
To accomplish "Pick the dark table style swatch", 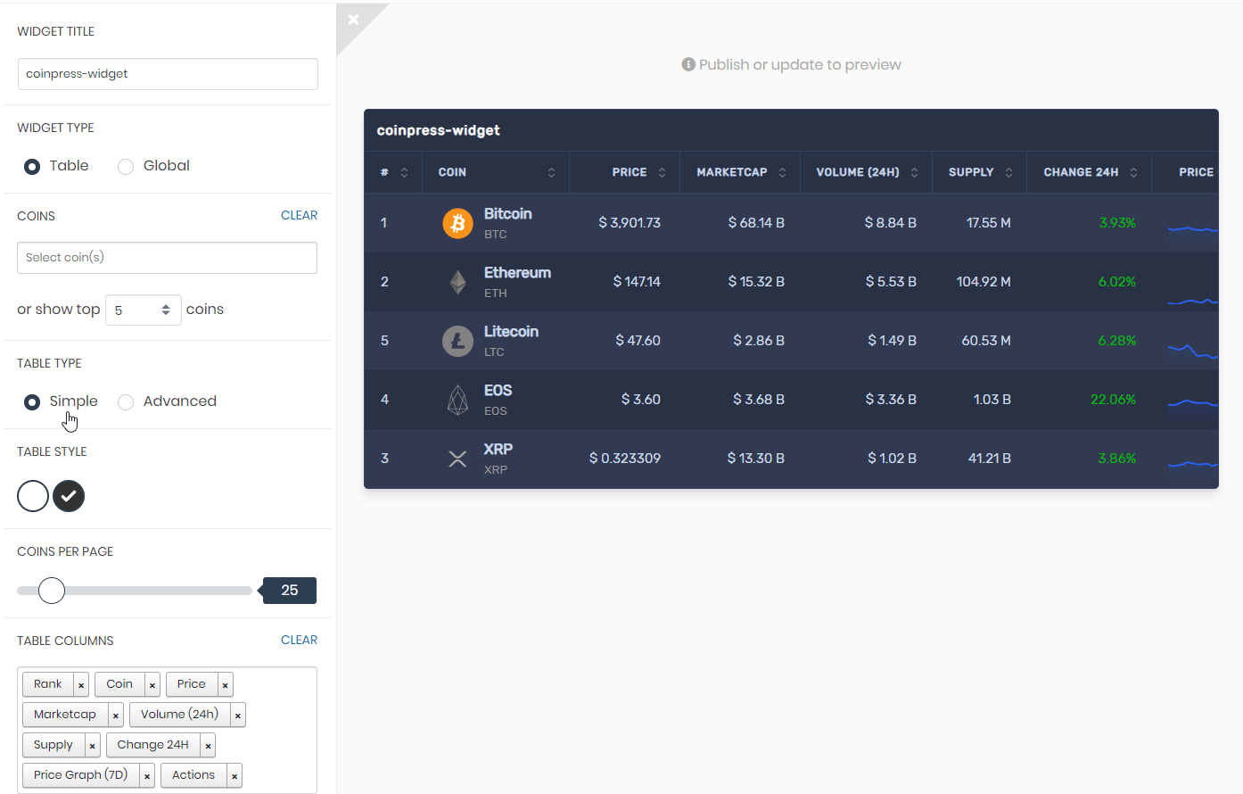I will [69, 496].
